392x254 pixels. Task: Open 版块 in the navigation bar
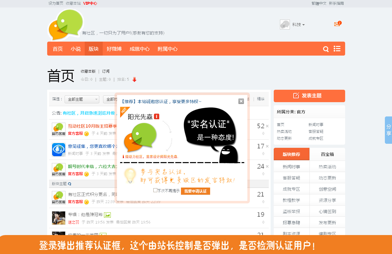(94, 49)
